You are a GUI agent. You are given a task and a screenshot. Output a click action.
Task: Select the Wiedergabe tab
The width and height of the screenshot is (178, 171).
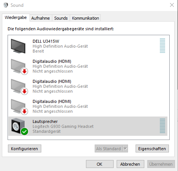tap(16, 17)
